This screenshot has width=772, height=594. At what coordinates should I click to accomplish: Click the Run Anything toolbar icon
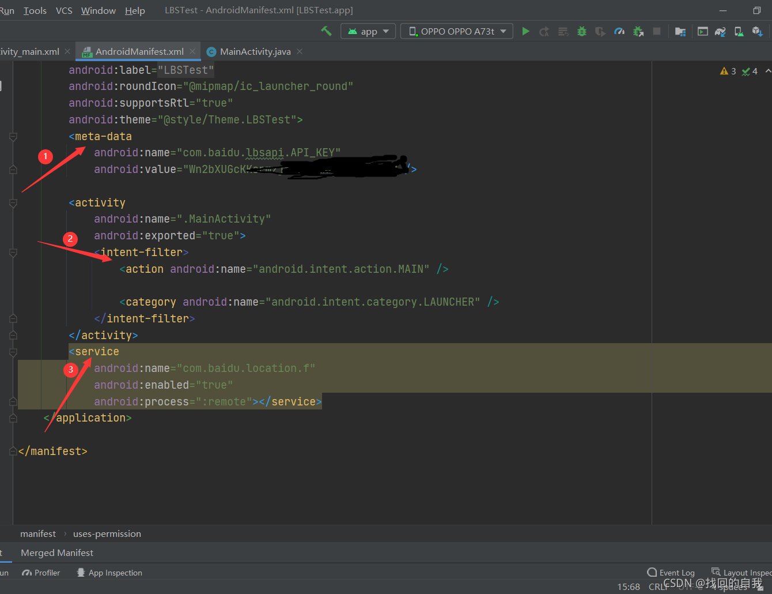click(x=703, y=31)
